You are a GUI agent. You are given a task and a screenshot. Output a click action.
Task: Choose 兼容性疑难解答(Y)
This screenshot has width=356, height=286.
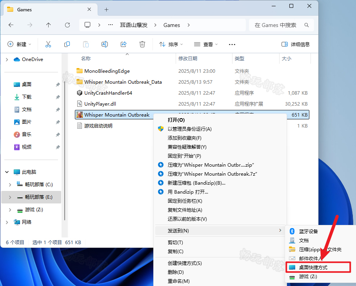220,147
